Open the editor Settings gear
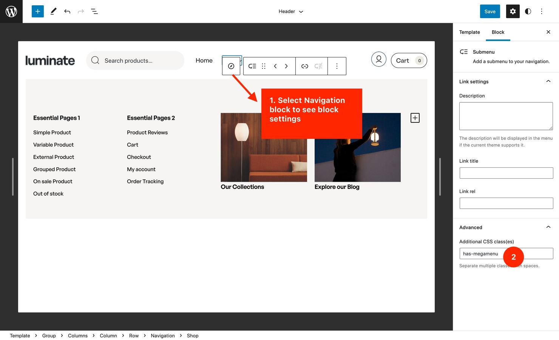Viewport: 559px width, 340px height. click(x=513, y=11)
